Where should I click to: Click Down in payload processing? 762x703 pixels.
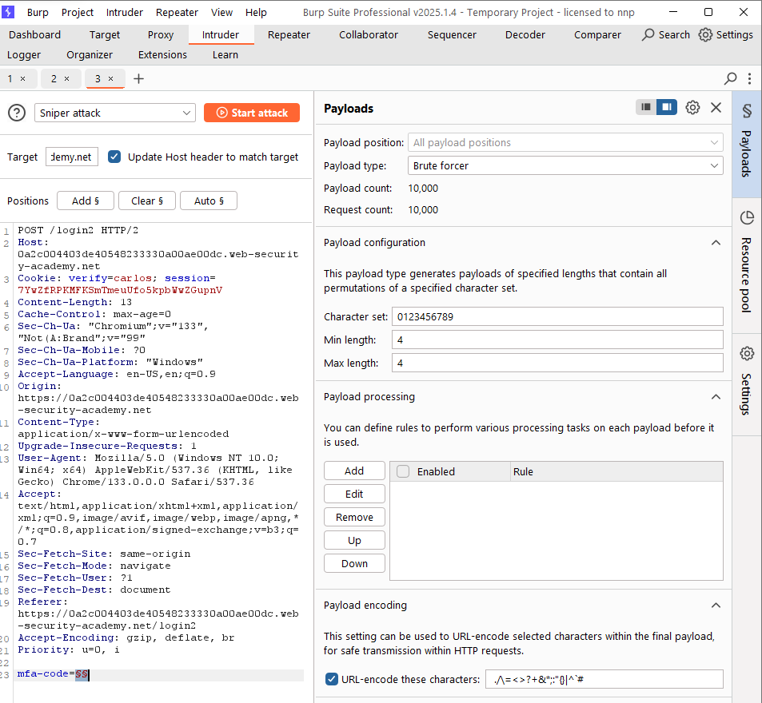point(354,563)
